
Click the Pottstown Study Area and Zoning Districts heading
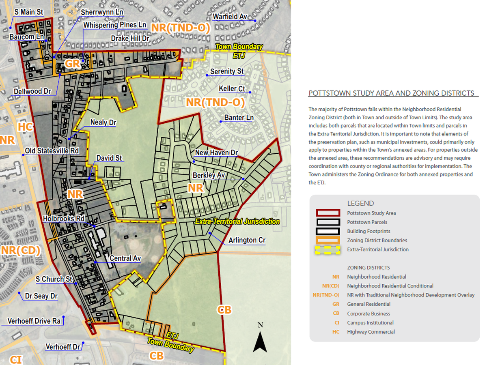(391, 93)
